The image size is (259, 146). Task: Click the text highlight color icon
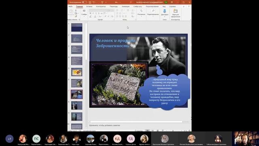click(x=90, y=16)
